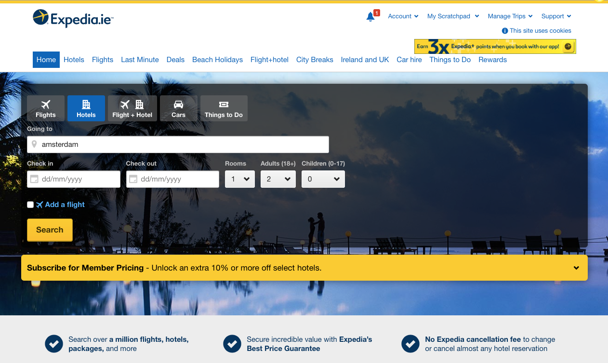The height and width of the screenshot is (363, 608).
Task: Change the Adults (18+) dropdown
Action: [x=278, y=179]
